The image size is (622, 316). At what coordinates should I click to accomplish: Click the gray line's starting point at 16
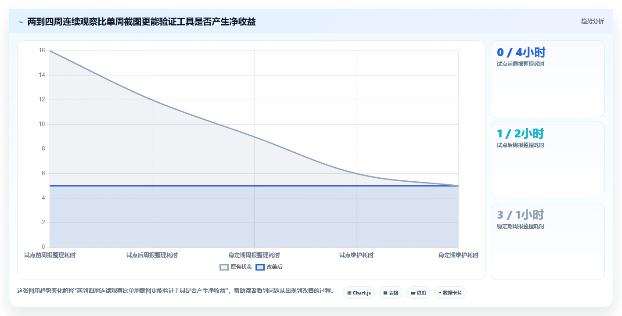click(x=50, y=50)
